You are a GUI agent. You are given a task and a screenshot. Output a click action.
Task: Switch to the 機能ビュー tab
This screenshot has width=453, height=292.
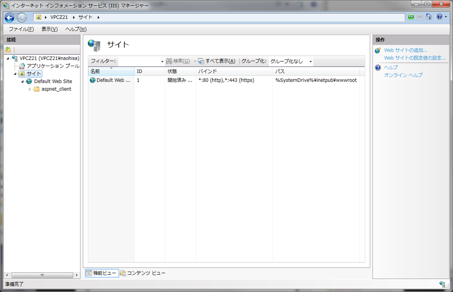pyautogui.click(x=102, y=273)
